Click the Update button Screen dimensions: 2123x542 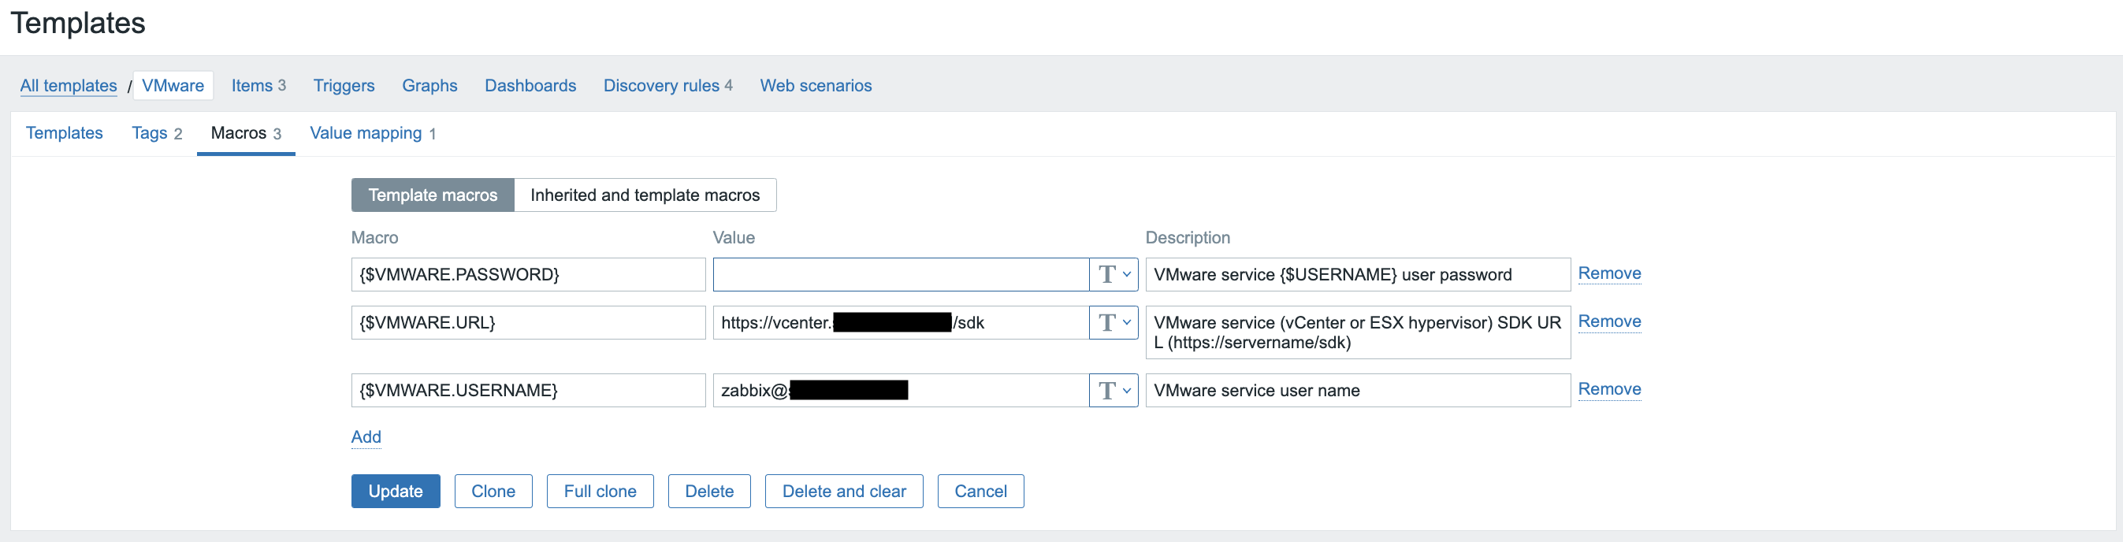tap(395, 491)
